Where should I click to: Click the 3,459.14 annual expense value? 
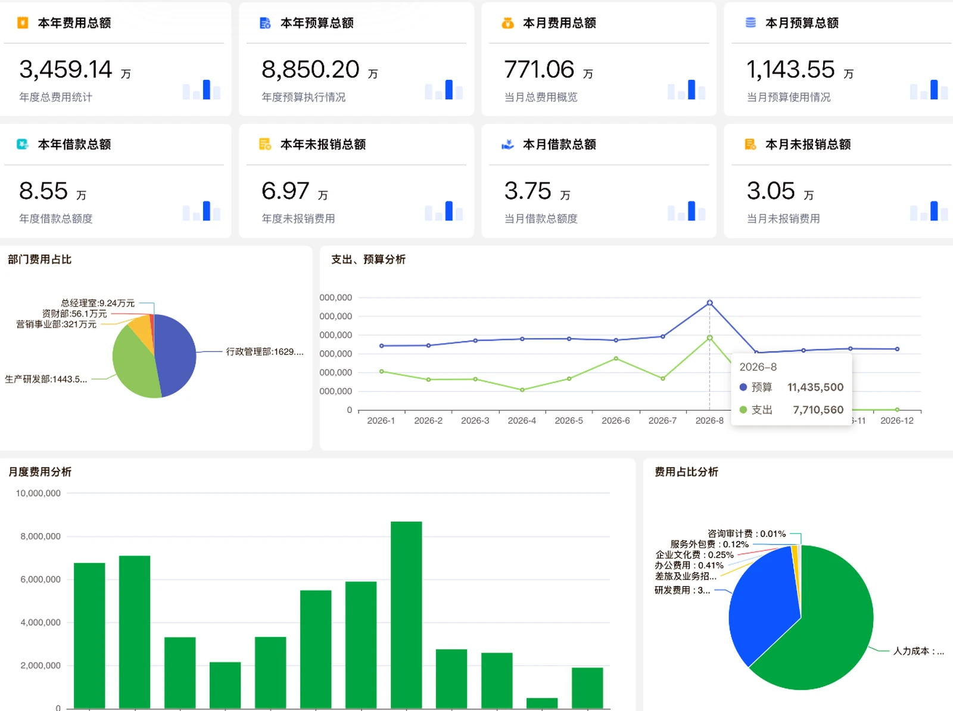pos(66,70)
